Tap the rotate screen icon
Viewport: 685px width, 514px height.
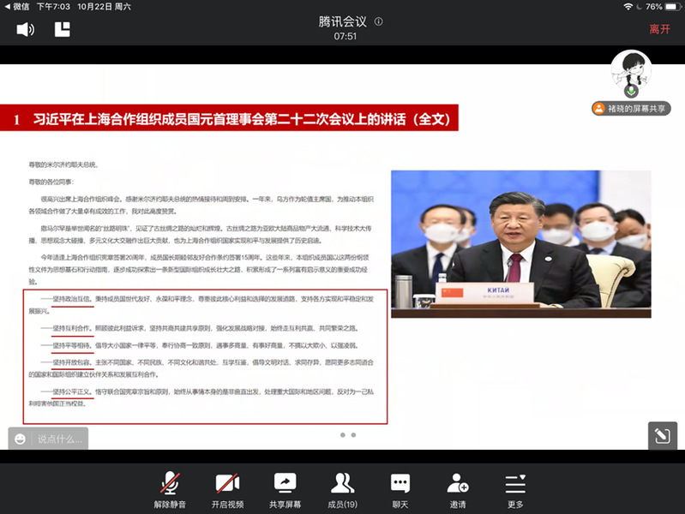coord(661,435)
